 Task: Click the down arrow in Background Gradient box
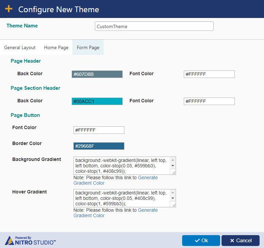173,166
